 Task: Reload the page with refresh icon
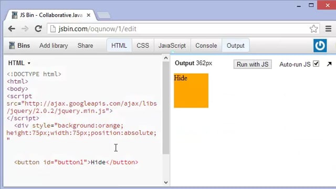pyautogui.click(x=38, y=28)
